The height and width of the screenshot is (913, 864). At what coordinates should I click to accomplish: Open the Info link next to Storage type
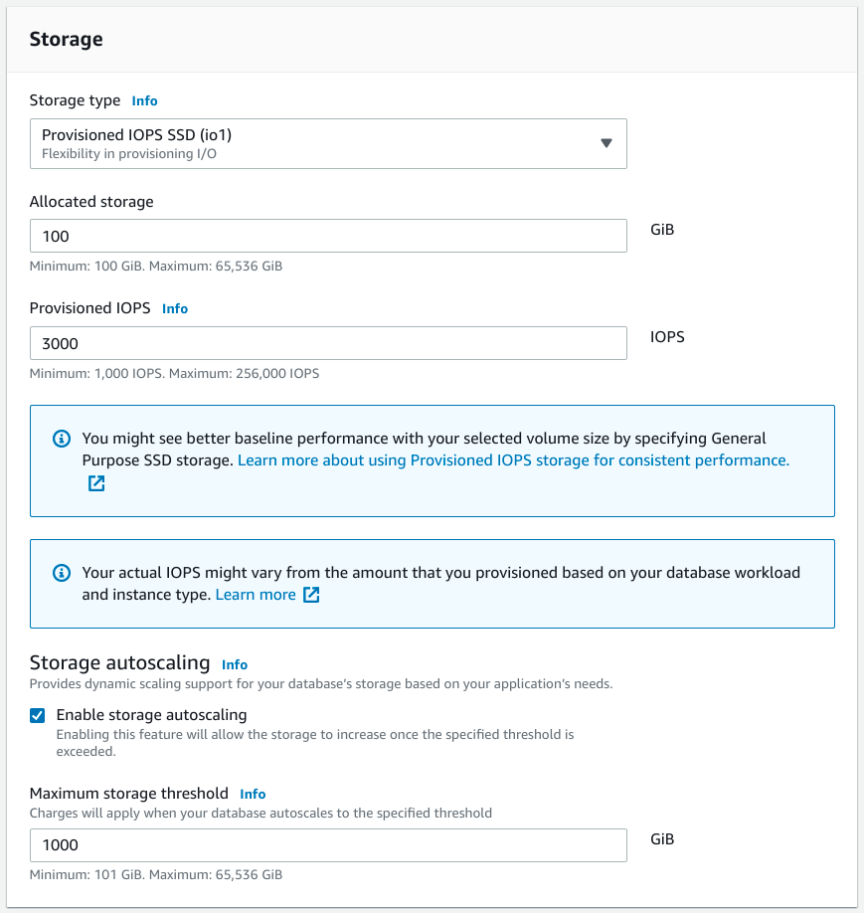point(145,101)
